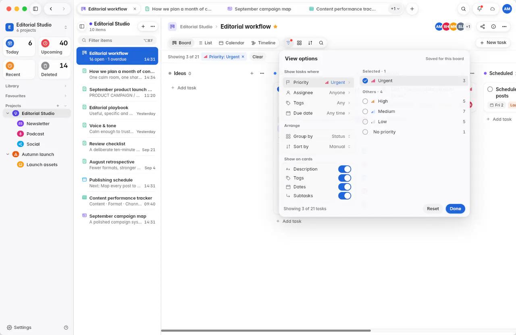Switch to the List view tab
This screenshot has width=516, height=335.
[205, 43]
